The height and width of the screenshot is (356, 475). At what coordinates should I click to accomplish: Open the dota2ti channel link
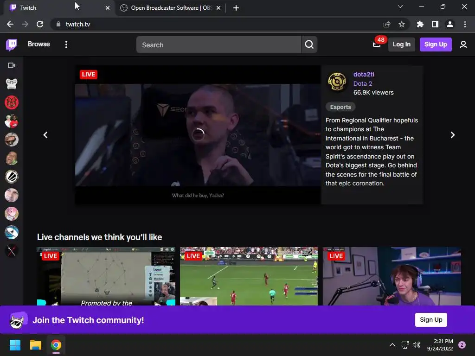tap(364, 74)
